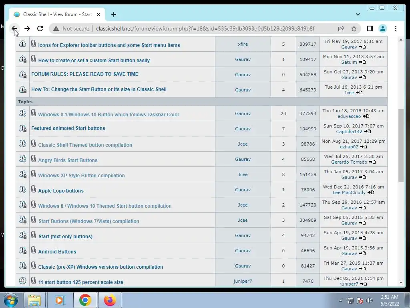This screenshot has width=410, height=308.
Task: Open Featured animated Start buttons topic
Action: (68, 128)
